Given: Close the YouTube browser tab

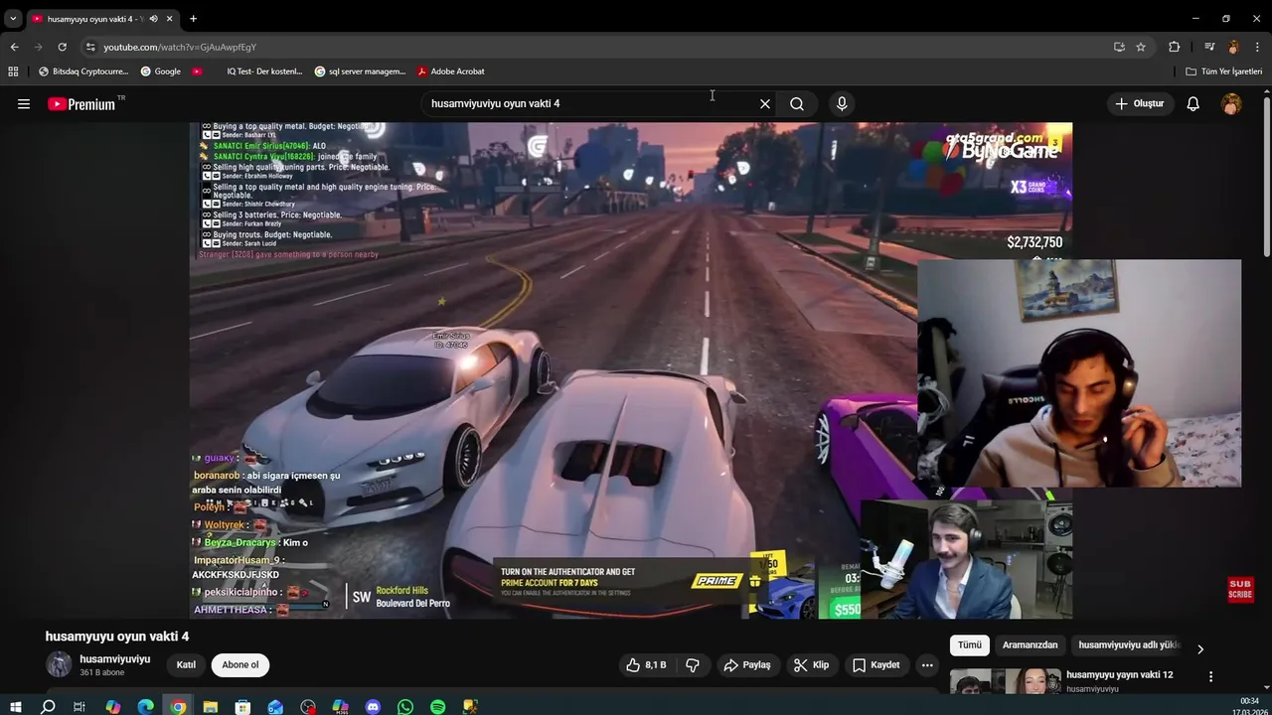Looking at the screenshot, I should coord(170,19).
